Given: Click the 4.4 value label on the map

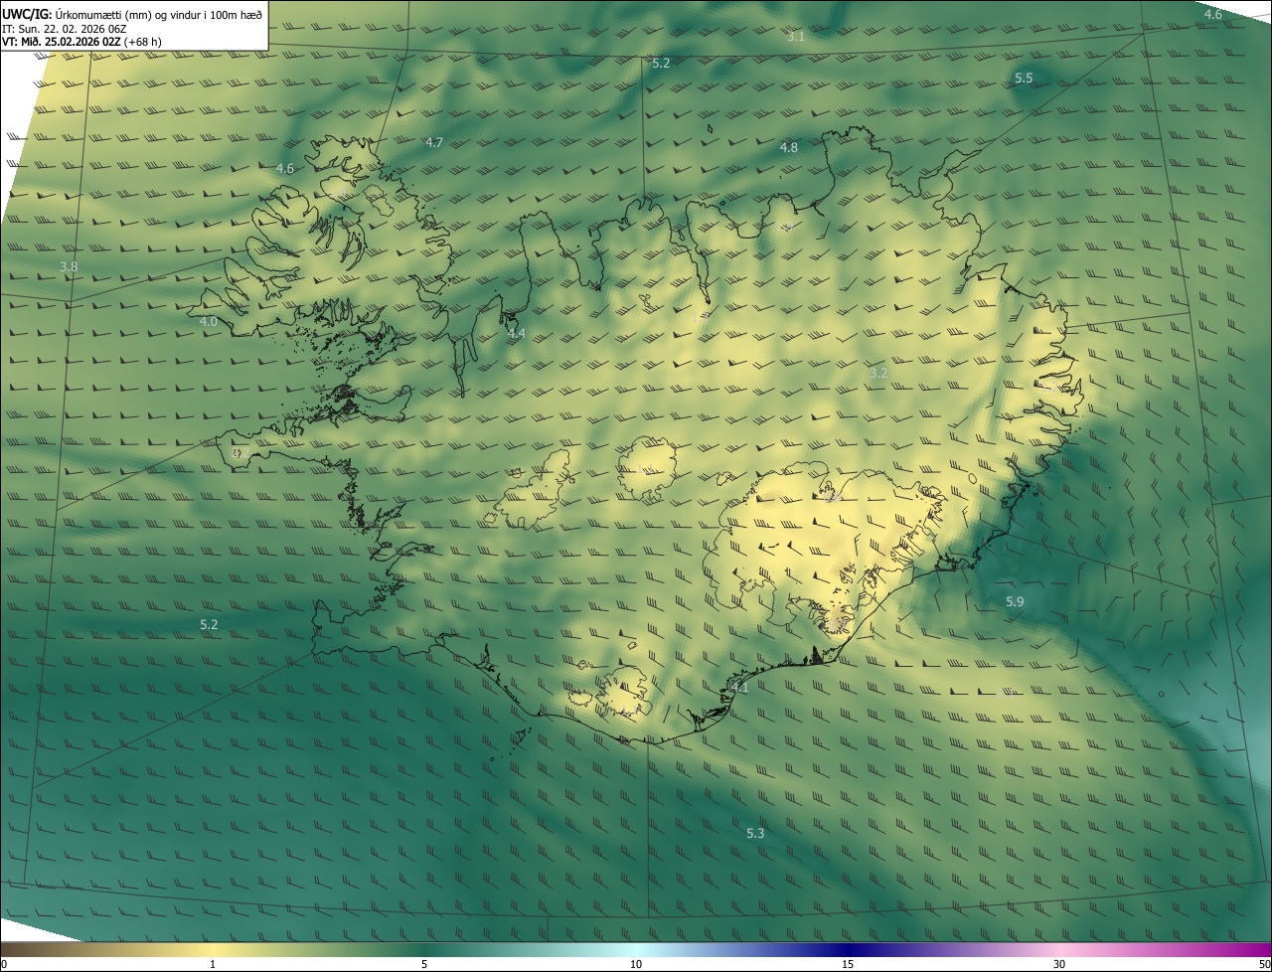Looking at the screenshot, I should pyautogui.click(x=516, y=333).
